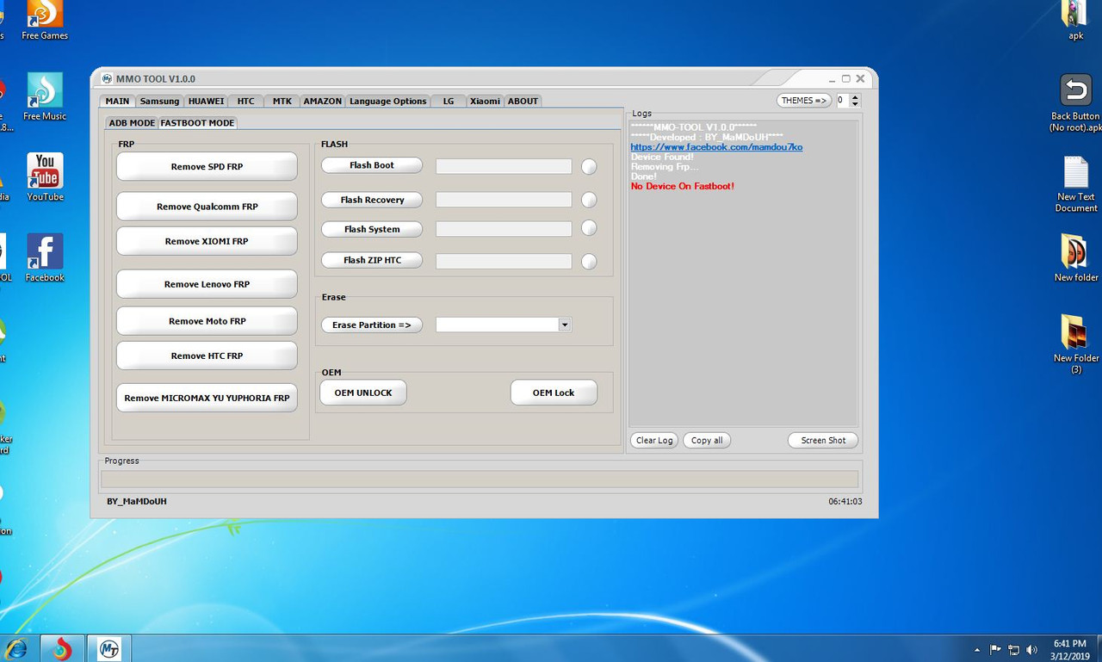Switch to the Xiaomi tab
The image size is (1102, 662).
click(485, 101)
